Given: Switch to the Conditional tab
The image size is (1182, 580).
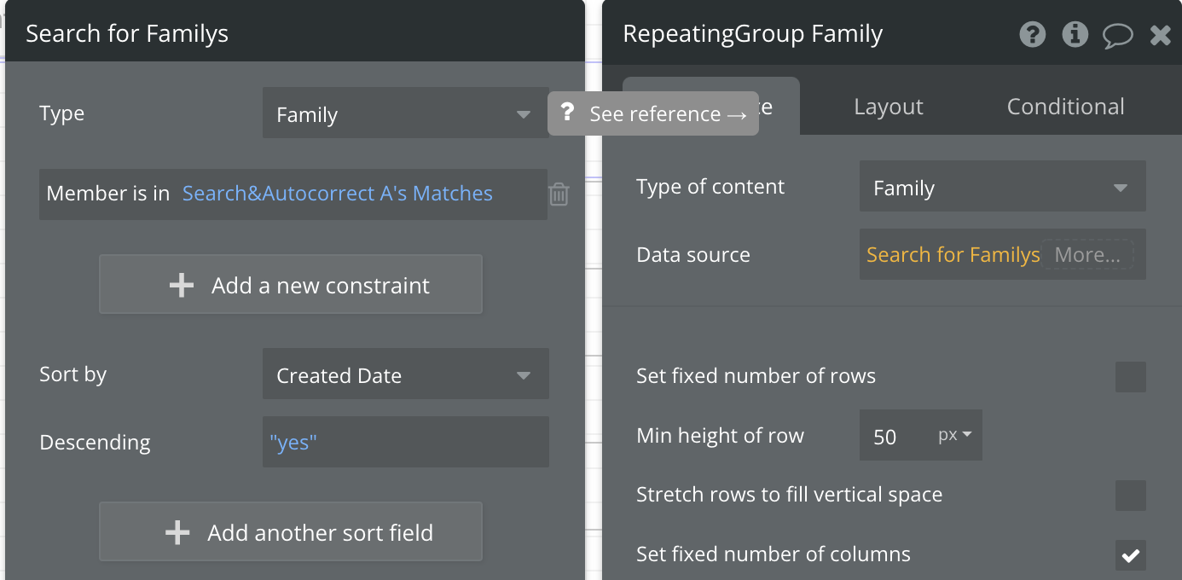Looking at the screenshot, I should click(1065, 107).
